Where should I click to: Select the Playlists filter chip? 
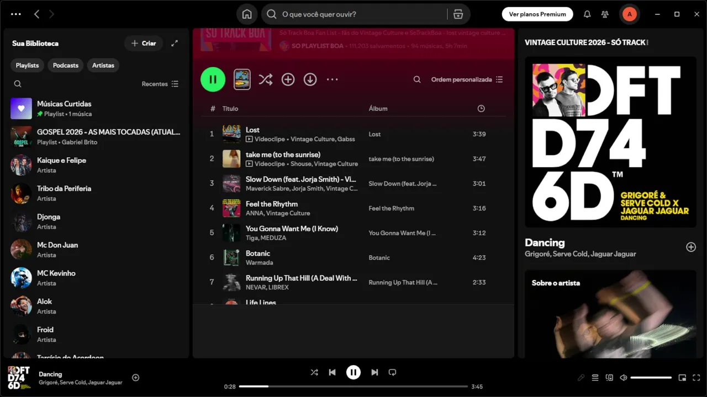[27, 65]
